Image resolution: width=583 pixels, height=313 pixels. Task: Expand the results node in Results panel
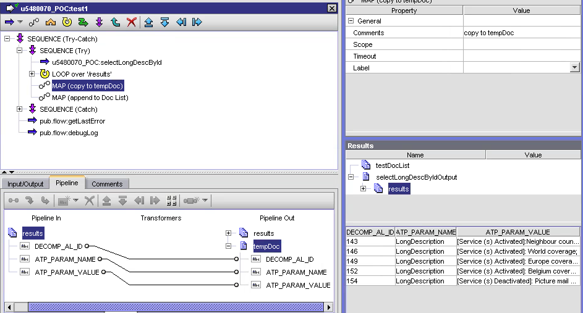364,189
